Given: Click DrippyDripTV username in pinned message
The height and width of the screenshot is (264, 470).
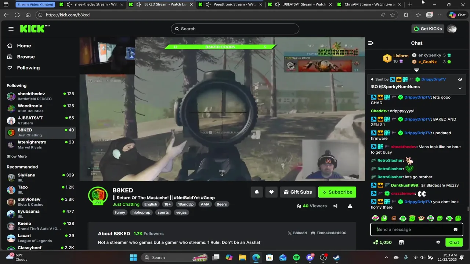Looking at the screenshot, I should point(433,79).
